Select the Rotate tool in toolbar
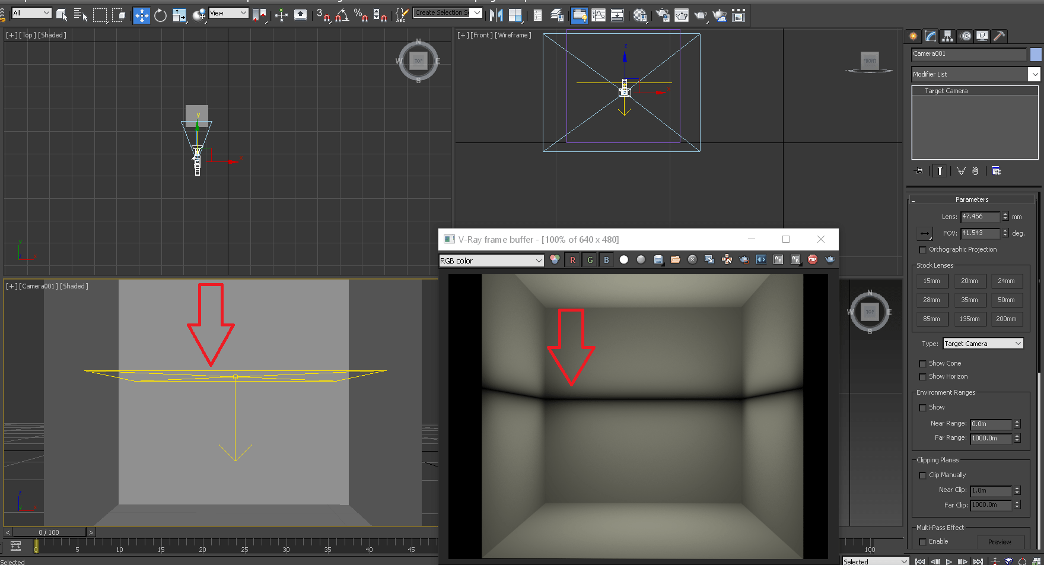 coord(160,15)
